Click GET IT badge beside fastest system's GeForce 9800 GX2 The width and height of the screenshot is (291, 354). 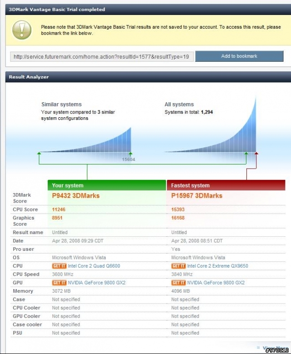coord(178,283)
